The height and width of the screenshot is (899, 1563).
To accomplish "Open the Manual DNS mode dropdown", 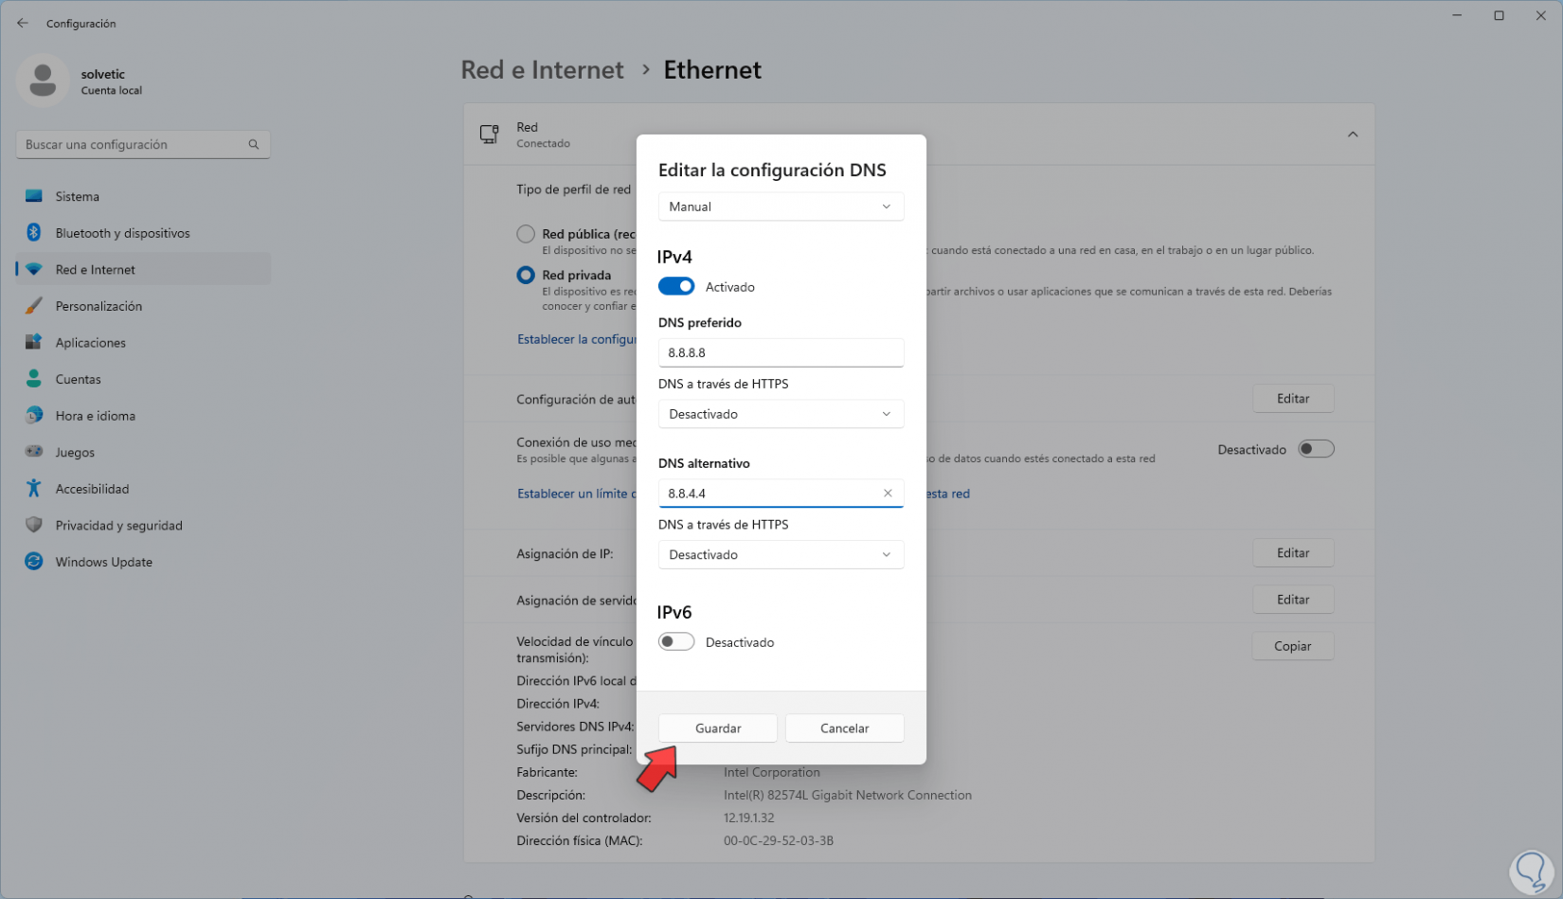I will [781, 207].
